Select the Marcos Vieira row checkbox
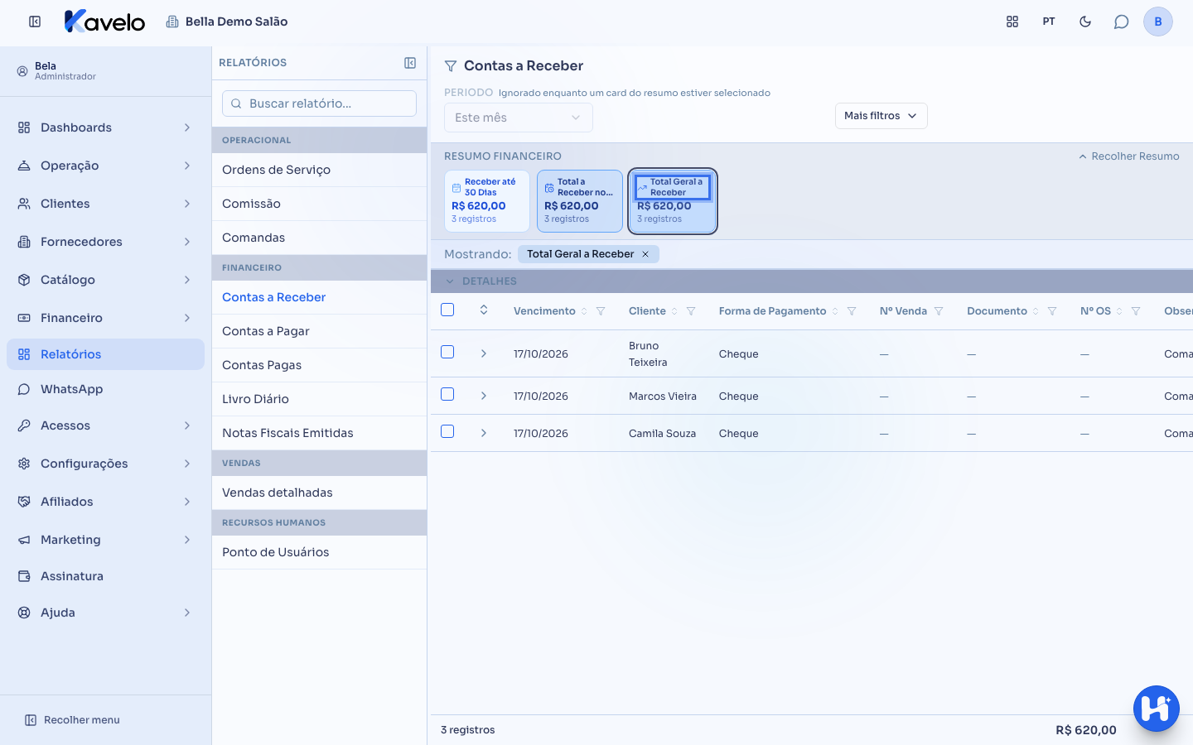The image size is (1193, 745). 447,394
